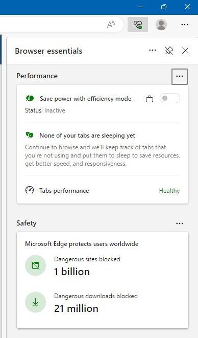The image size is (198, 338).
Task: Click the Browser essentials heartbeat toolbar icon
Action: tap(138, 25)
